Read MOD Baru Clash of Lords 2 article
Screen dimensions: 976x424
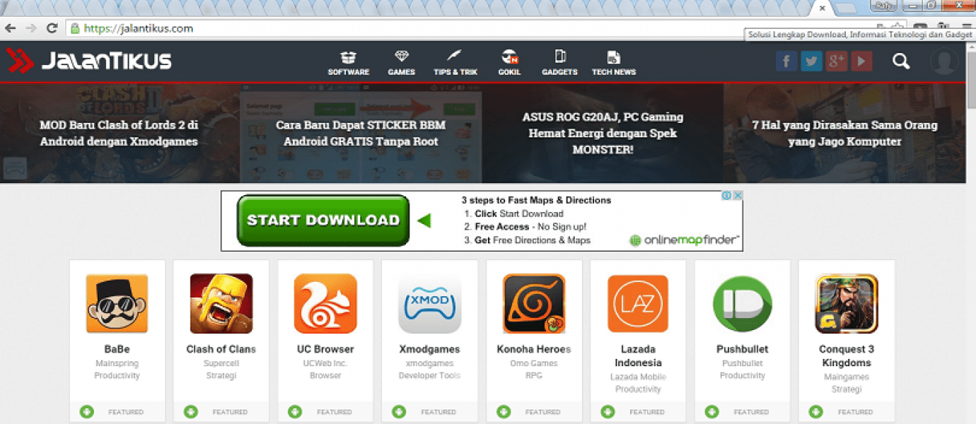coord(119,133)
